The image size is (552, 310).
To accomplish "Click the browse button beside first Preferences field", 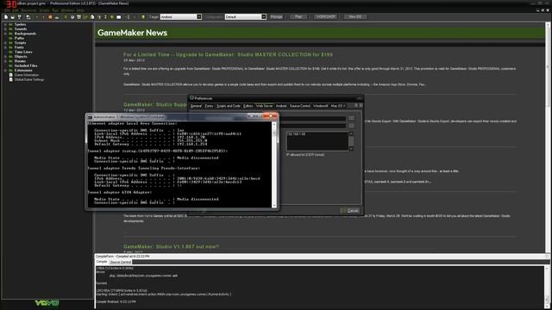I will coord(351,119).
